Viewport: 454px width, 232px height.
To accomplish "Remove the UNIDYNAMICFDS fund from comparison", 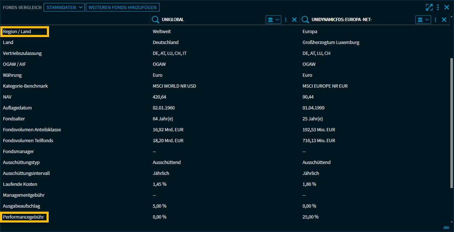I will 444,20.
